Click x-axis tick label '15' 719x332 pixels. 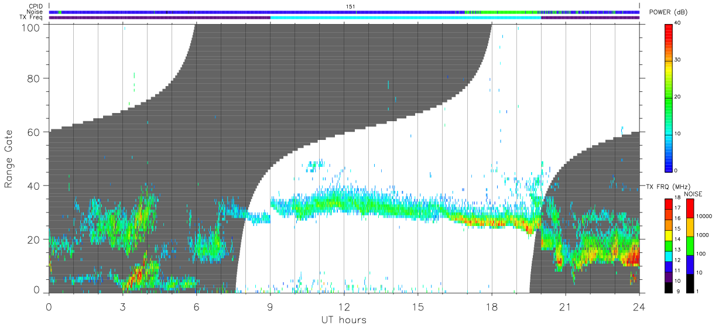pyautogui.click(x=418, y=307)
